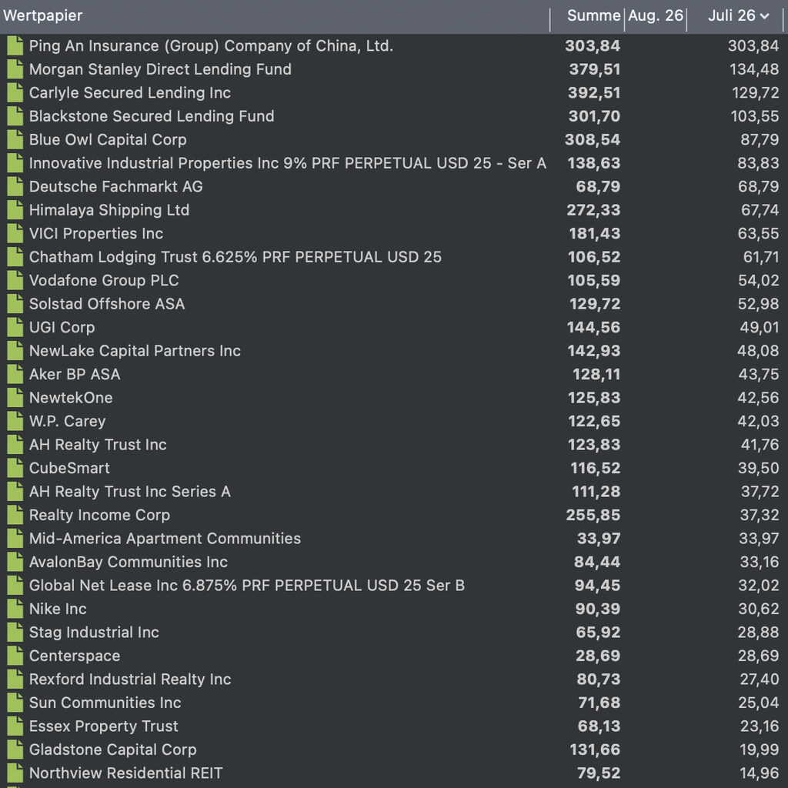Select the Essex Property Trust row

(394, 726)
